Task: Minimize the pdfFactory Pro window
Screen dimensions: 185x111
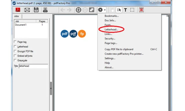Action: (152, 2)
